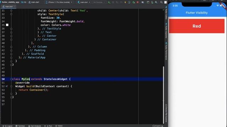This screenshot has width=227, height=127.
Task: Toggle fold marker on line 41
Action: (11, 47)
